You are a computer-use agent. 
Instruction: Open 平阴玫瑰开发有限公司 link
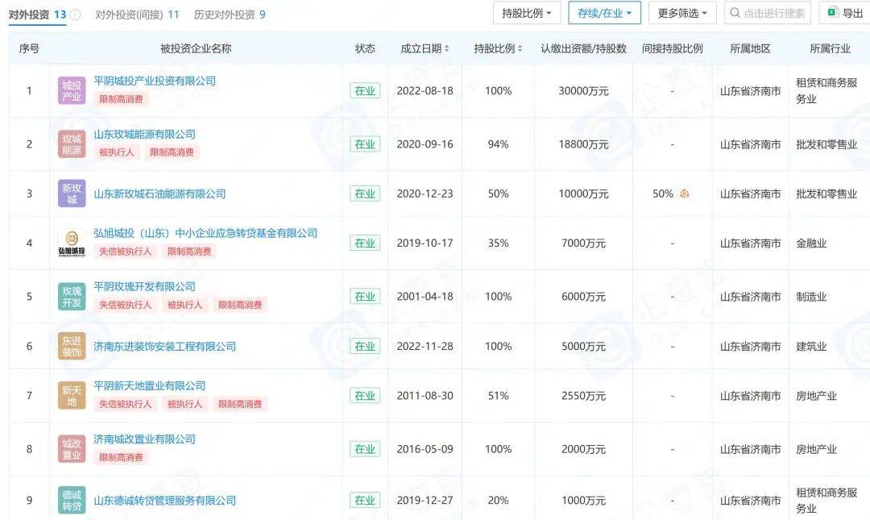tap(144, 287)
